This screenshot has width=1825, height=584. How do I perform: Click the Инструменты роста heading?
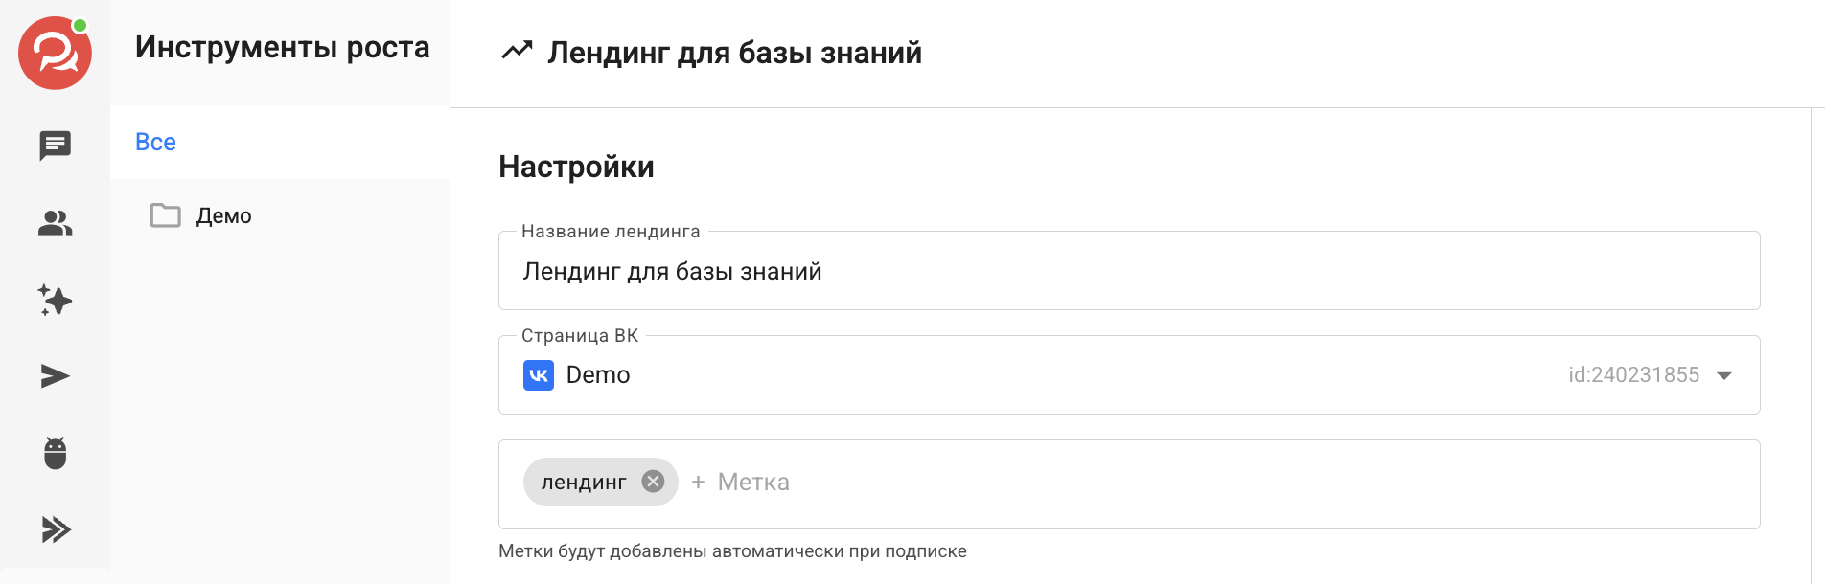(x=282, y=47)
